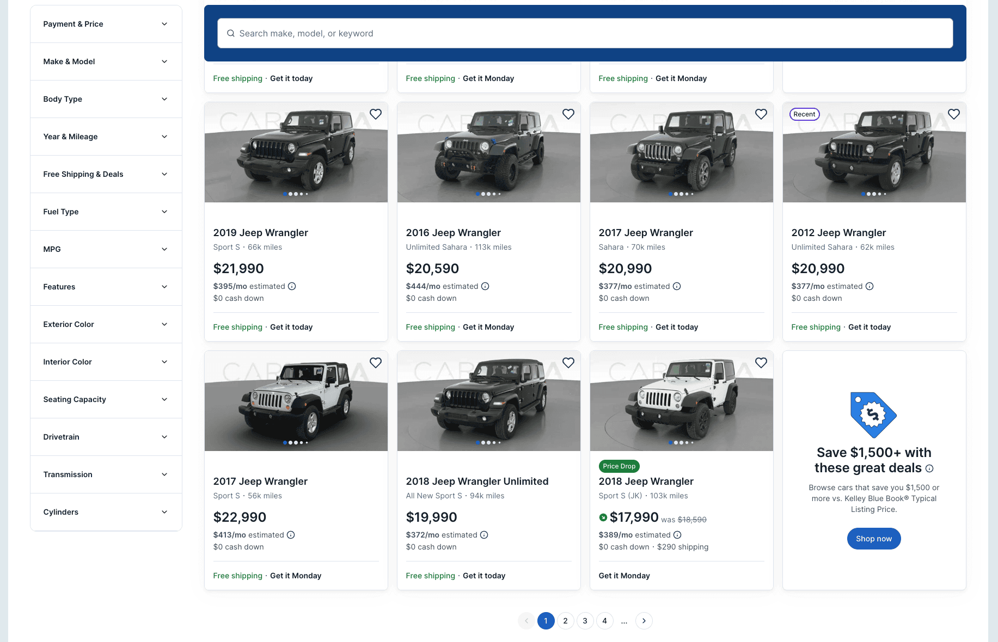The height and width of the screenshot is (642, 998).
Task: Click the search make, model, or keyword field
Action: coord(585,33)
